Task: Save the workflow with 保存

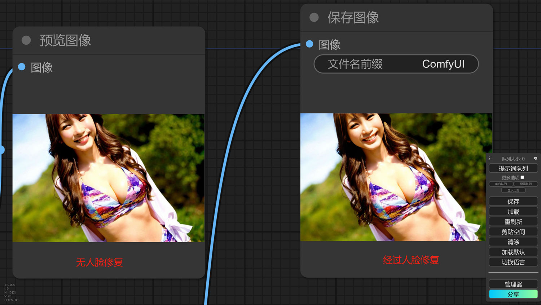Action: point(513,202)
